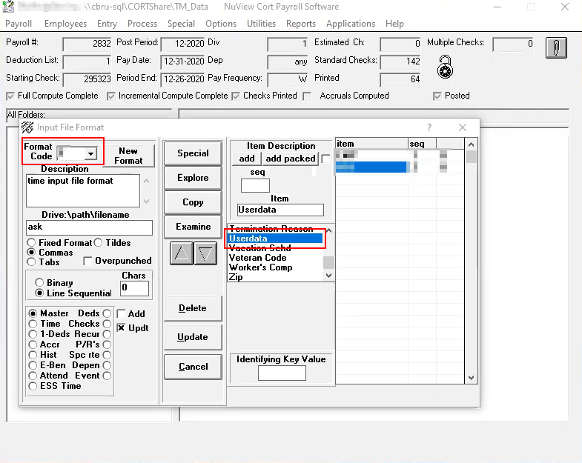Click the Special button in dialog
This screenshot has height=463, width=582.
tap(193, 153)
